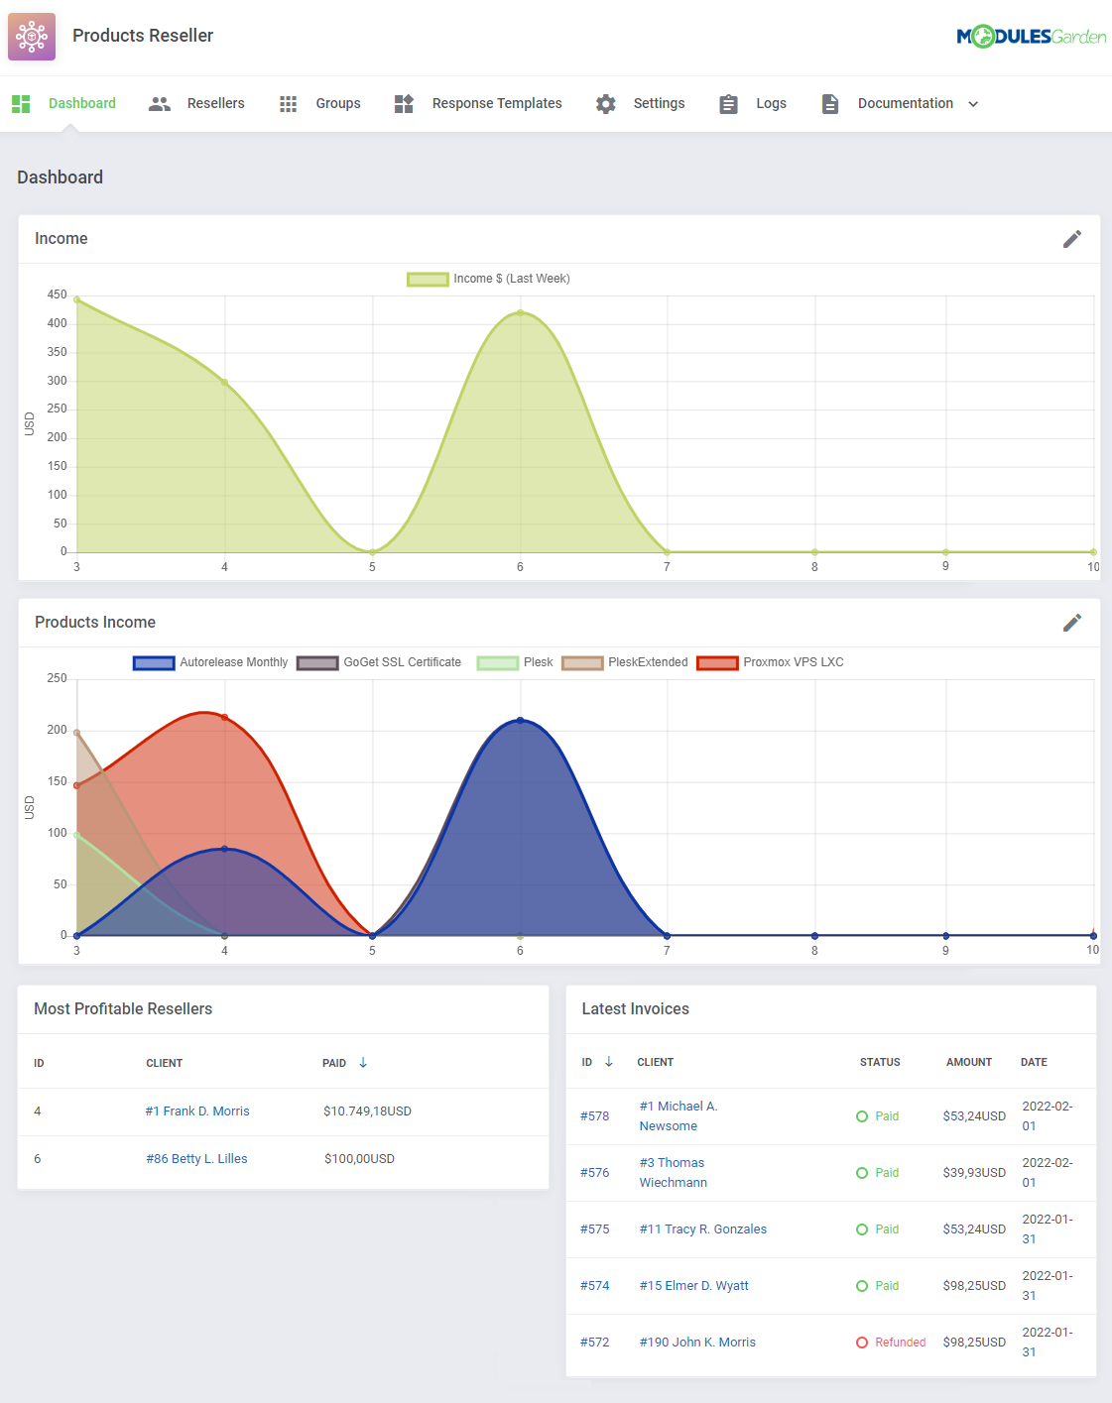The image size is (1112, 1403).
Task: Click the Latest Invoices heading
Action: (x=635, y=1009)
